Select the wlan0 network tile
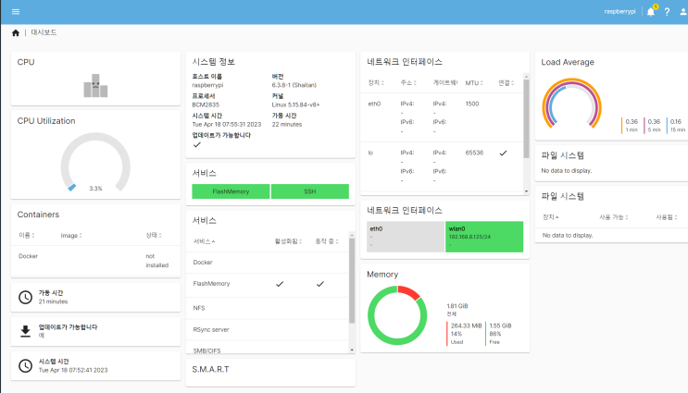 (484, 237)
